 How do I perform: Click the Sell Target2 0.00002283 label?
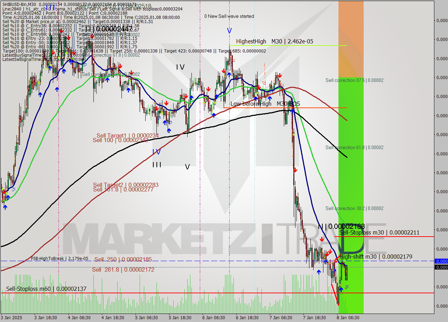[126, 185]
